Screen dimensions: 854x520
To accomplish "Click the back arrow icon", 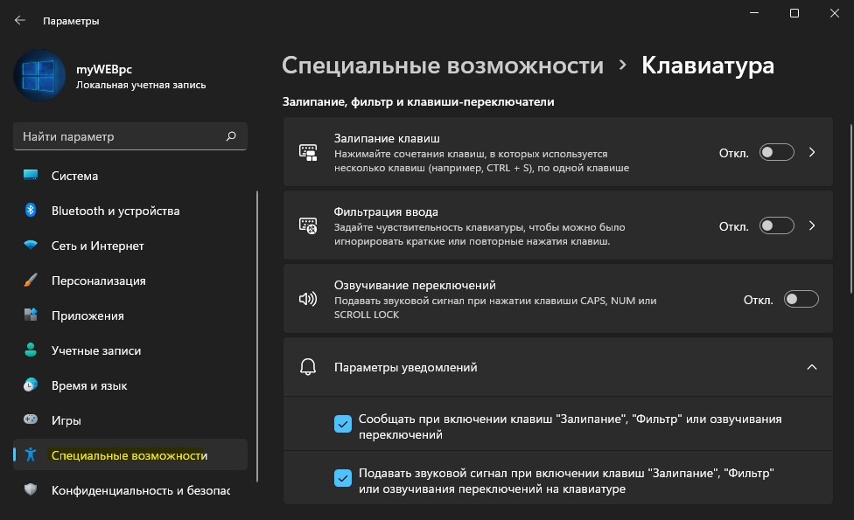I will click(x=20, y=20).
